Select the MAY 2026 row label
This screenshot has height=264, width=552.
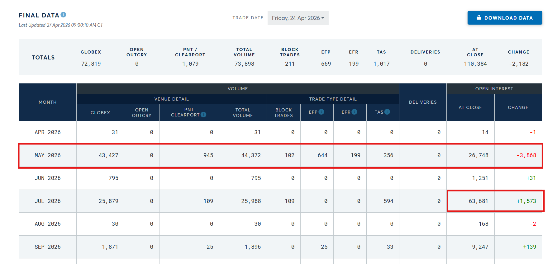pyautogui.click(x=48, y=155)
